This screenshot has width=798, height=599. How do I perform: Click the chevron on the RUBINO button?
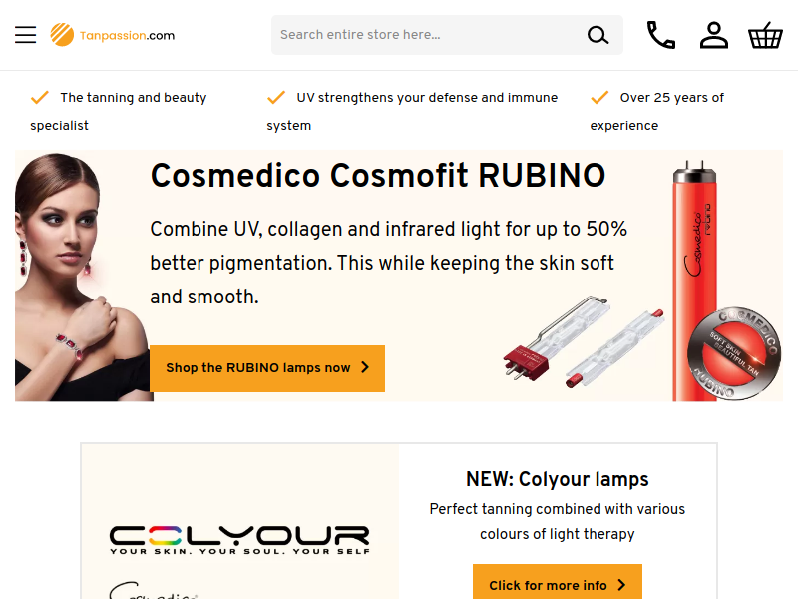click(x=365, y=367)
